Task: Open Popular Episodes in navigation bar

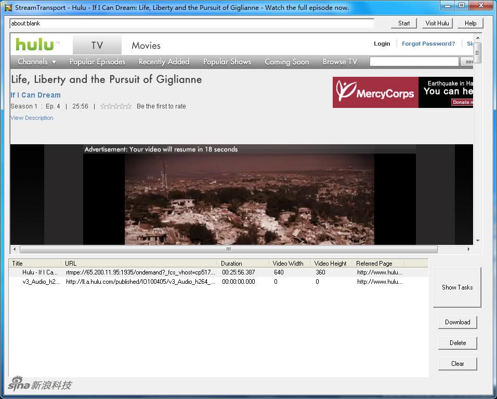Action: coord(97,62)
